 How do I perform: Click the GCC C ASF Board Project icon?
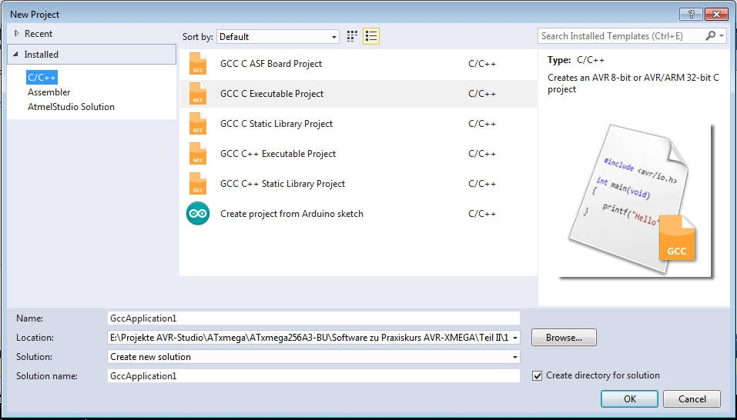point(198,63)
